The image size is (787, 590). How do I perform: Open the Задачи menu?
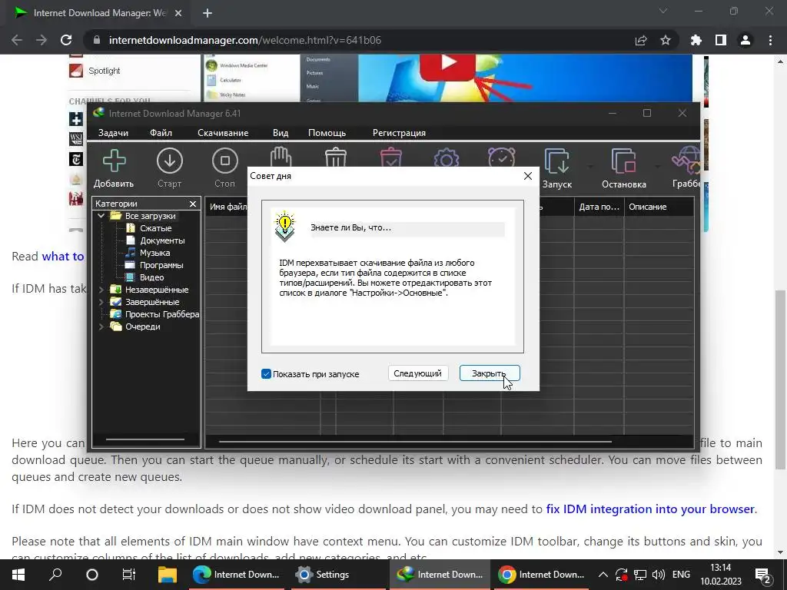coord(113,133)
